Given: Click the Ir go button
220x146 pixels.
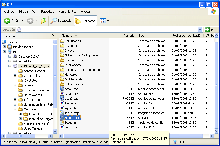Looking at the screenshot, I should [209, 30].
